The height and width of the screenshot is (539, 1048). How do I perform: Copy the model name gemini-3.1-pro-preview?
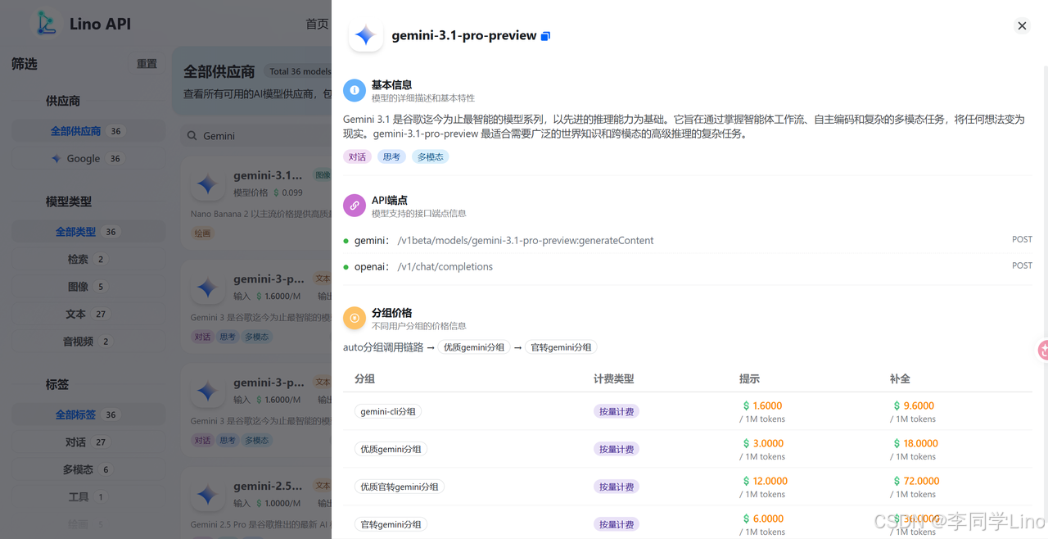click(546, 36)
